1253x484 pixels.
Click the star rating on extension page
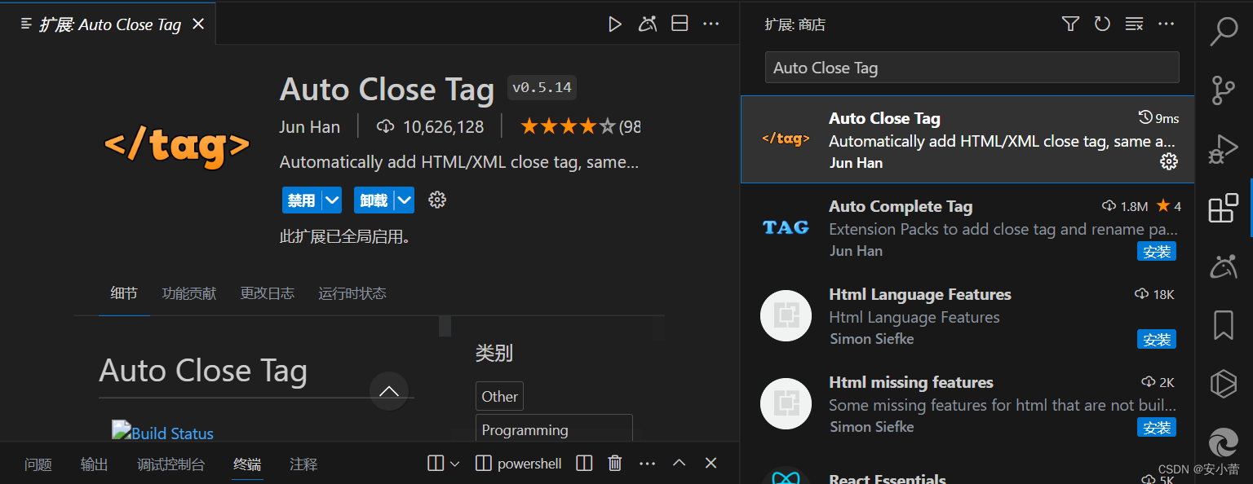click(568, 126)
